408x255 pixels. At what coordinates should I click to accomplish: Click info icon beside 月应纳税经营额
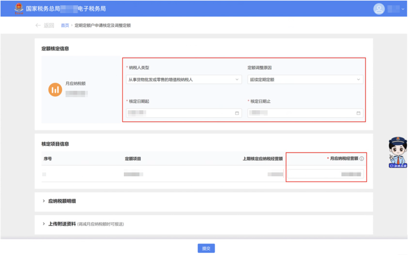click(362, 158)
